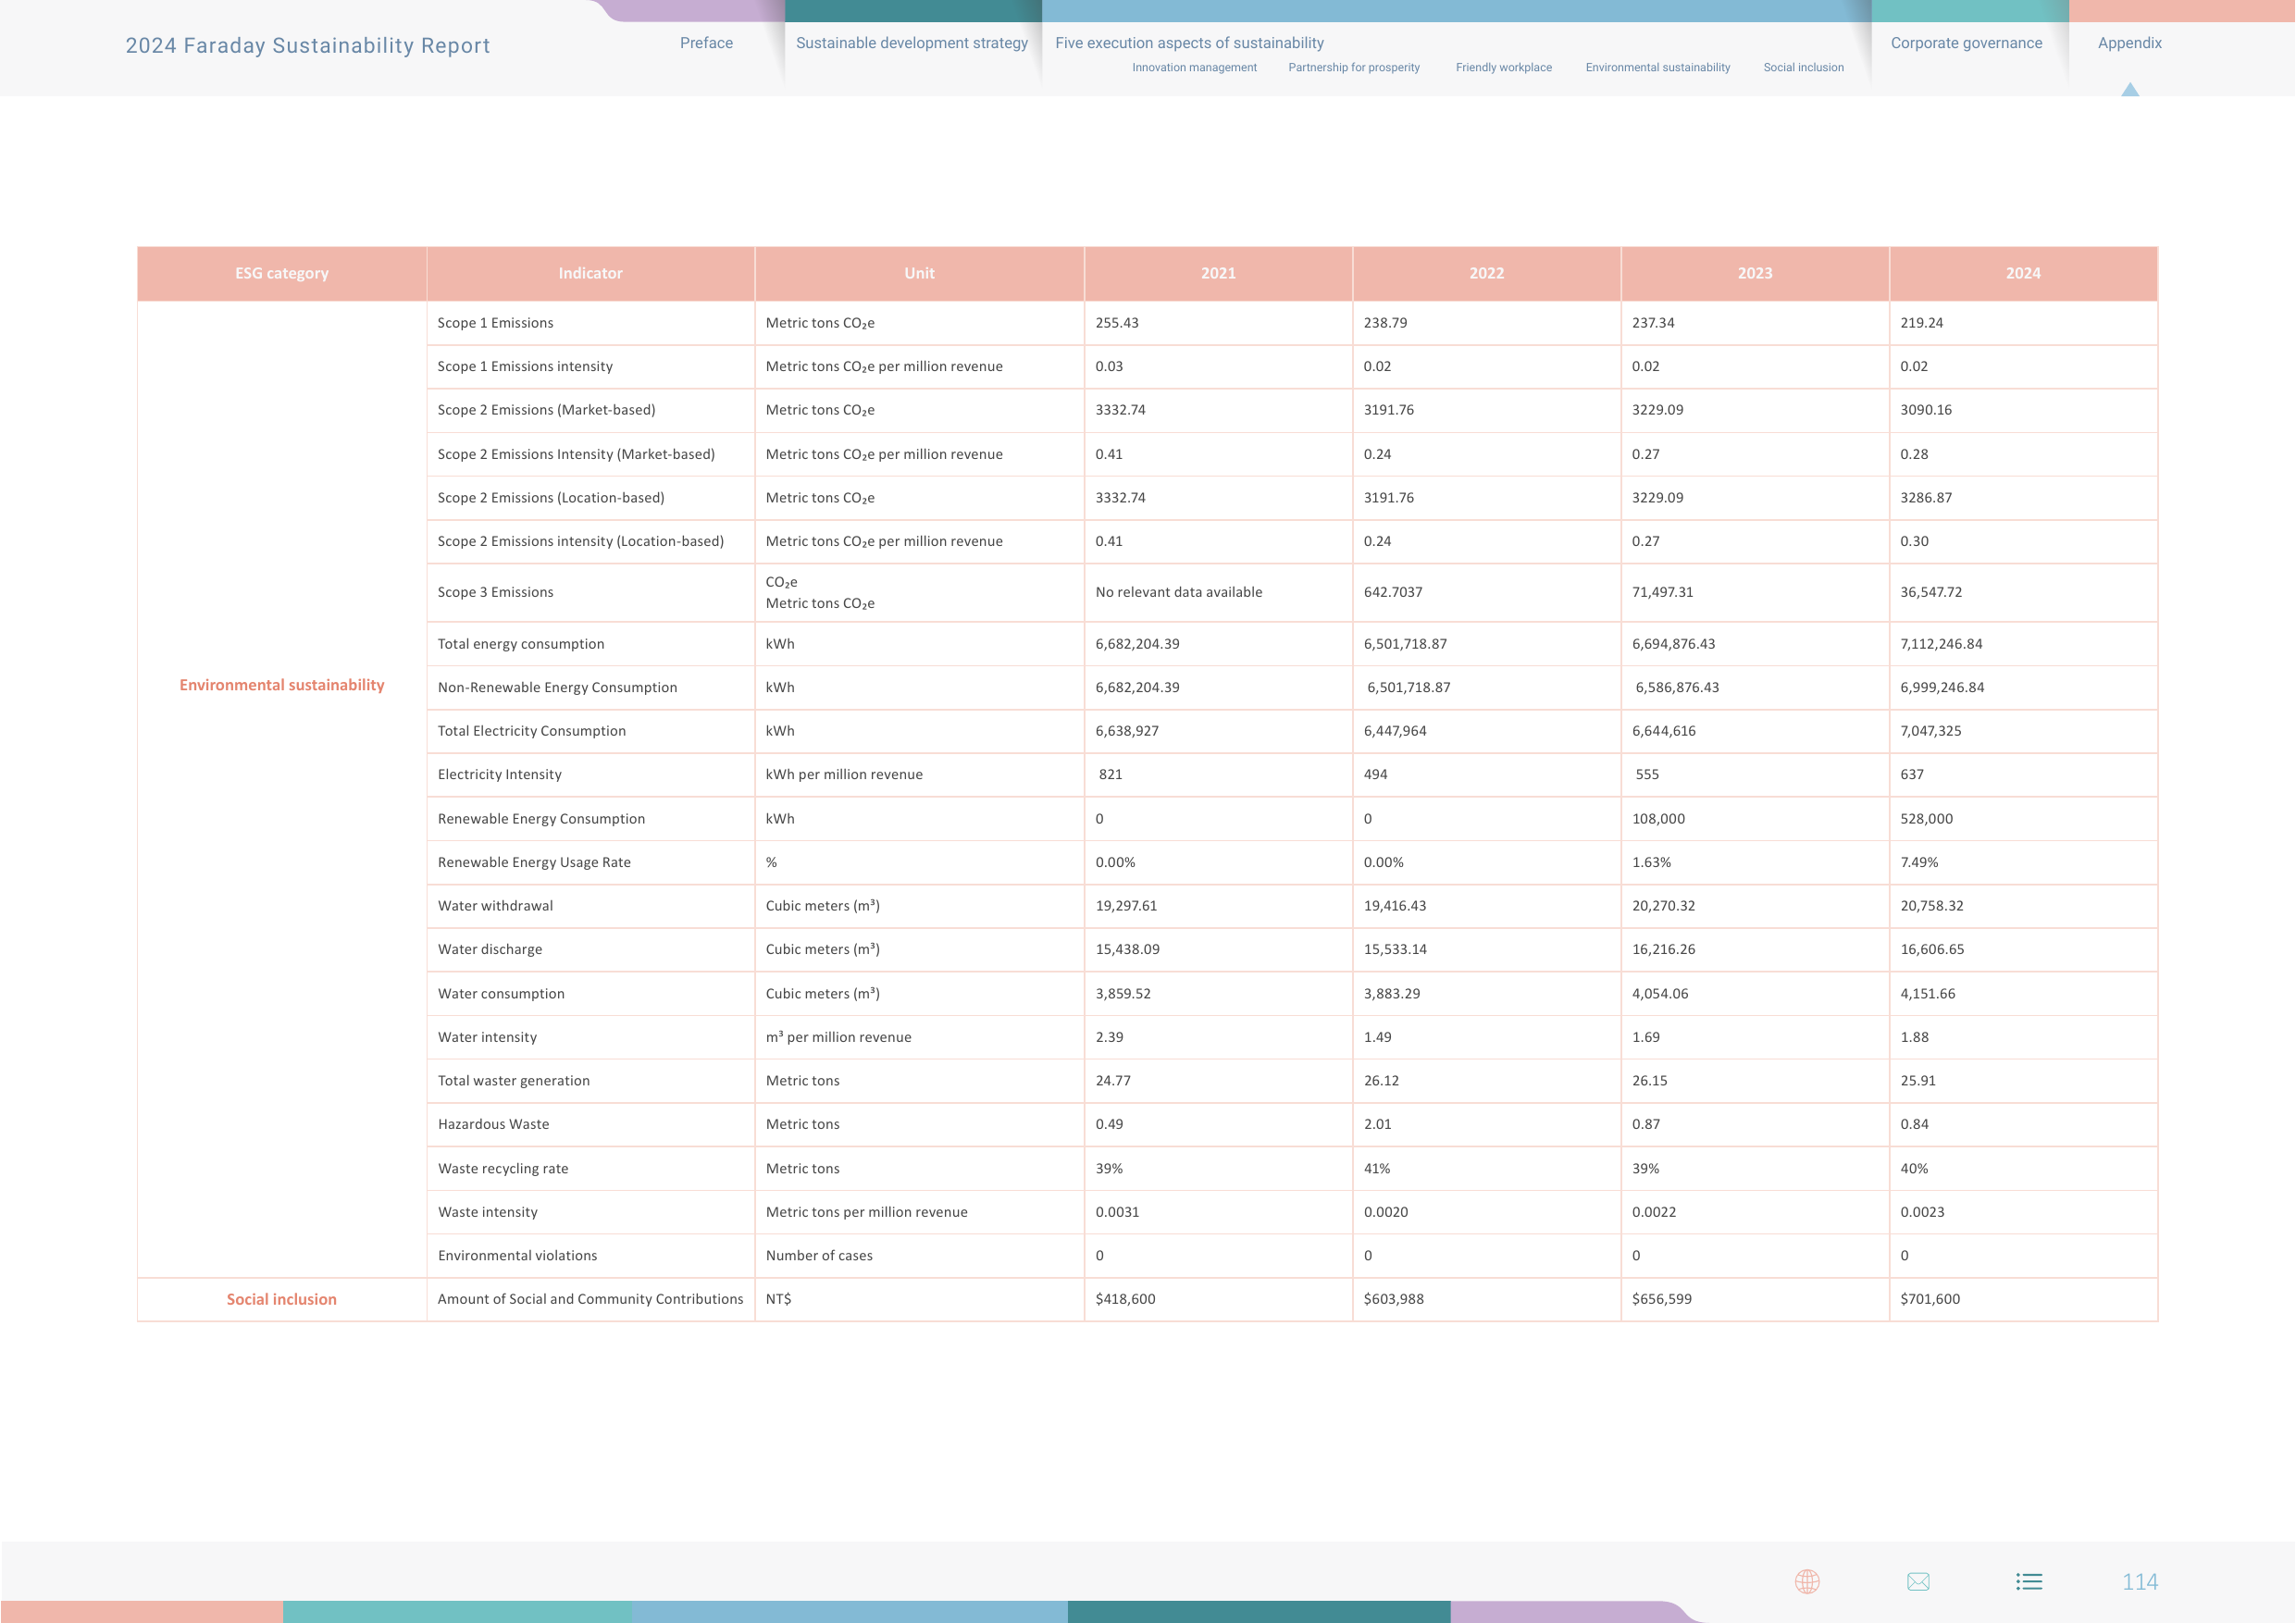The width and height of the screenshot is (2296, 1623).
Task: Switch to Corporate governance tab
Action: pyautogui.click(x=1966, y=43)
